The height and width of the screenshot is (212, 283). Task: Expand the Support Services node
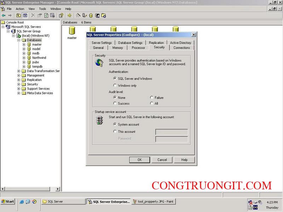click(19, 89)
